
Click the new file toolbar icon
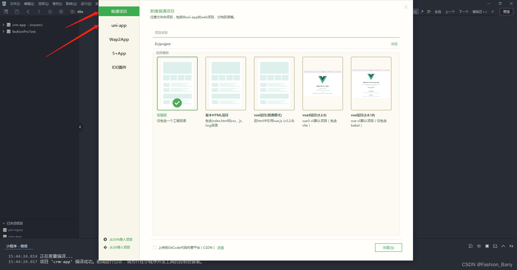(x=6, y=12)
